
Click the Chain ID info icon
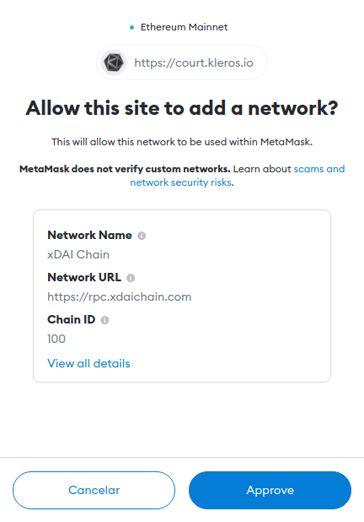pos(104,320)
